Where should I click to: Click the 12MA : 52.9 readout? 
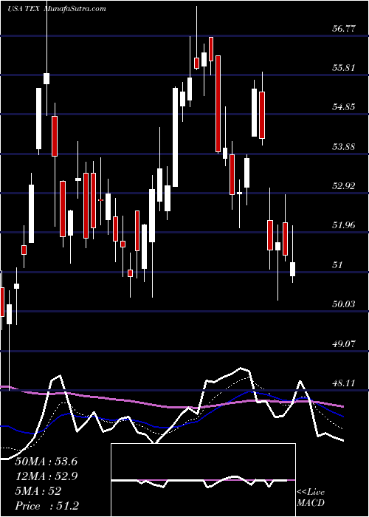[x=46, y=476]
